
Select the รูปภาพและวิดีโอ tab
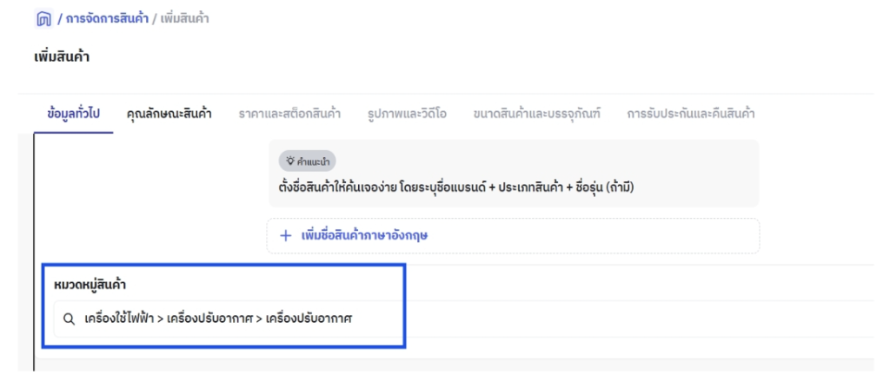point(407,114)
